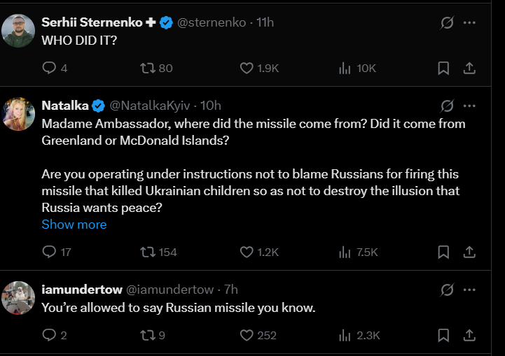Open more options on iamundertow's post
Screen dimensions: 505x356
[470, 290]
